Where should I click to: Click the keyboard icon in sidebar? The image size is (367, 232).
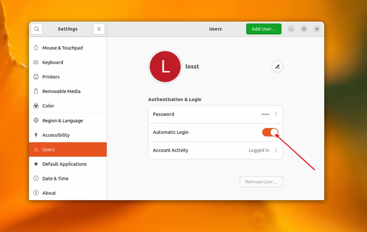coord(36,62)
